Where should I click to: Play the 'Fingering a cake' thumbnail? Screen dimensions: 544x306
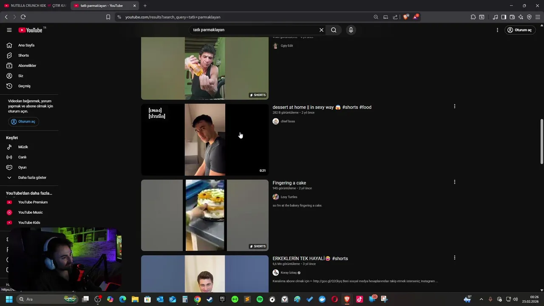tap(205, 215)
